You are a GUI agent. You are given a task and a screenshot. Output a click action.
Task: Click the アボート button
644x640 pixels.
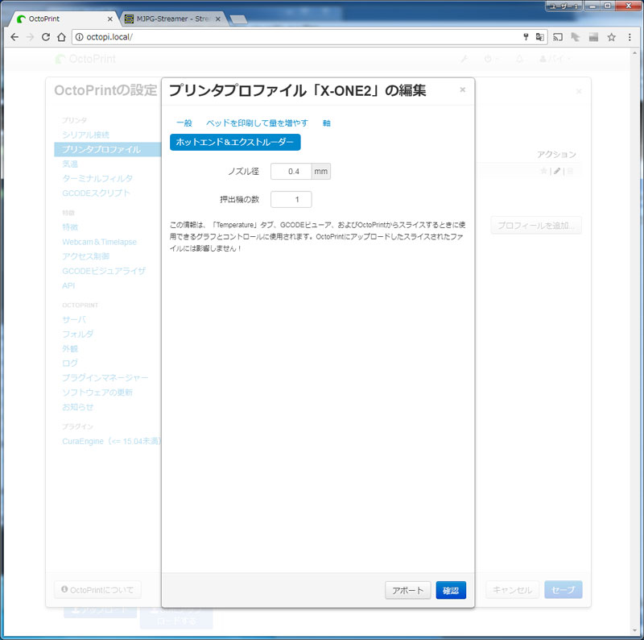[407, 590]
